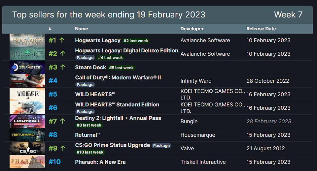The height and width of the screenshot is (171, 317).
Task: Select the WILD HEARTS thumbnail in row five
Action: pyautogui.click(x=27, y=94)
